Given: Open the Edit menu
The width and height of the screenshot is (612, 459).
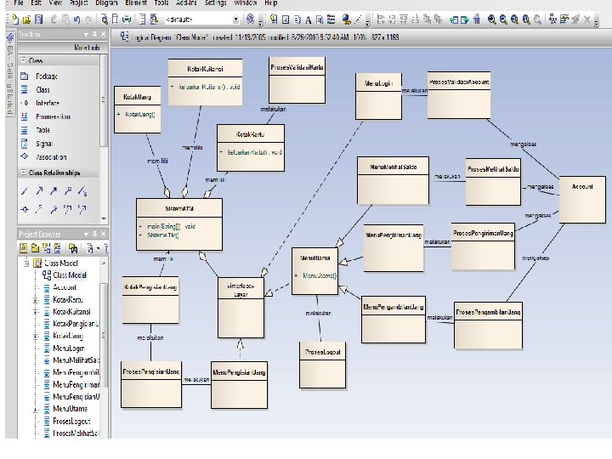Looking at the screenshot, I should [x=36, y=3].
